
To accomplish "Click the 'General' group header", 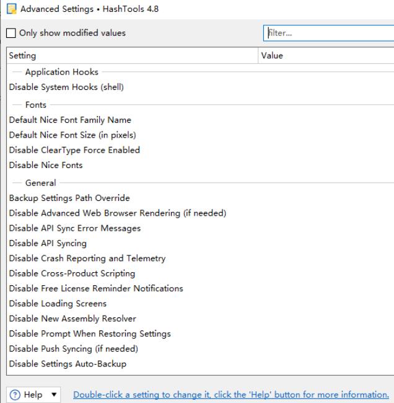I will point(40,183).
